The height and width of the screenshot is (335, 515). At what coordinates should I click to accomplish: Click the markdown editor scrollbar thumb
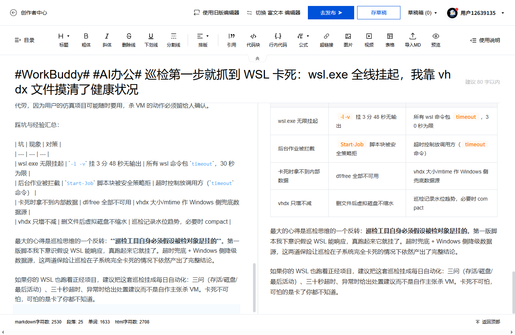254,287
